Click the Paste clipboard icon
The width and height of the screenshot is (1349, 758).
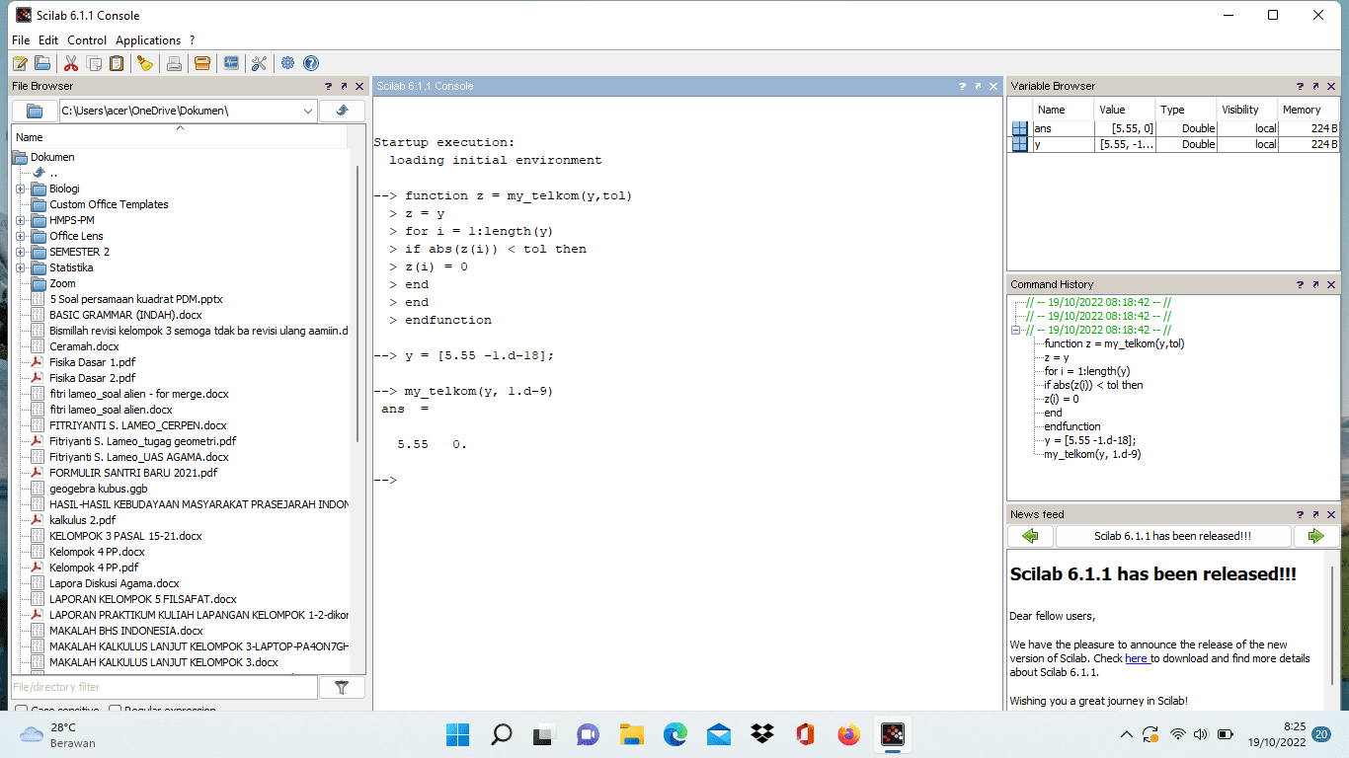[117, 63]
